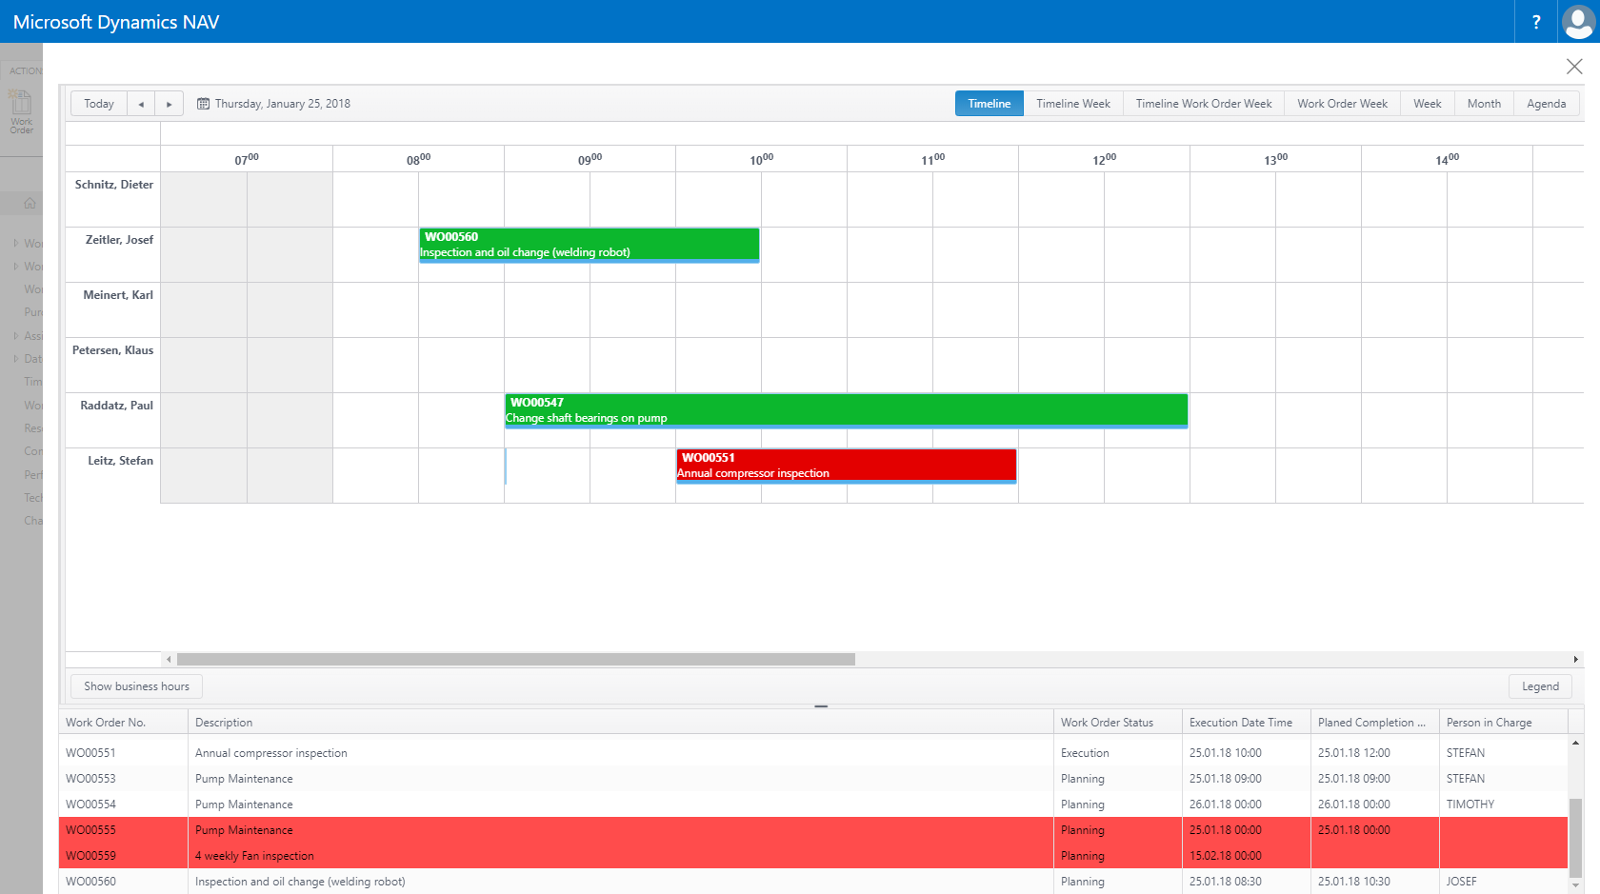Click the Today button
Image resolution: width=1600 pixels, height=894 pixels.
tap(98, 103)
